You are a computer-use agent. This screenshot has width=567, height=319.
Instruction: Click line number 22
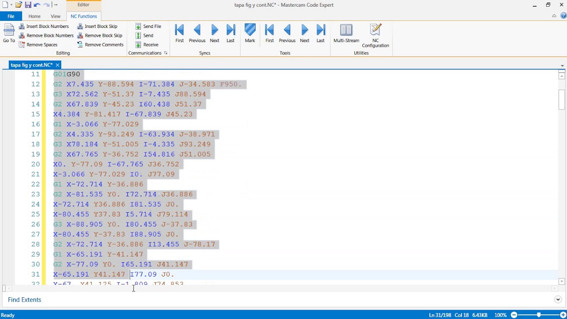35,184
